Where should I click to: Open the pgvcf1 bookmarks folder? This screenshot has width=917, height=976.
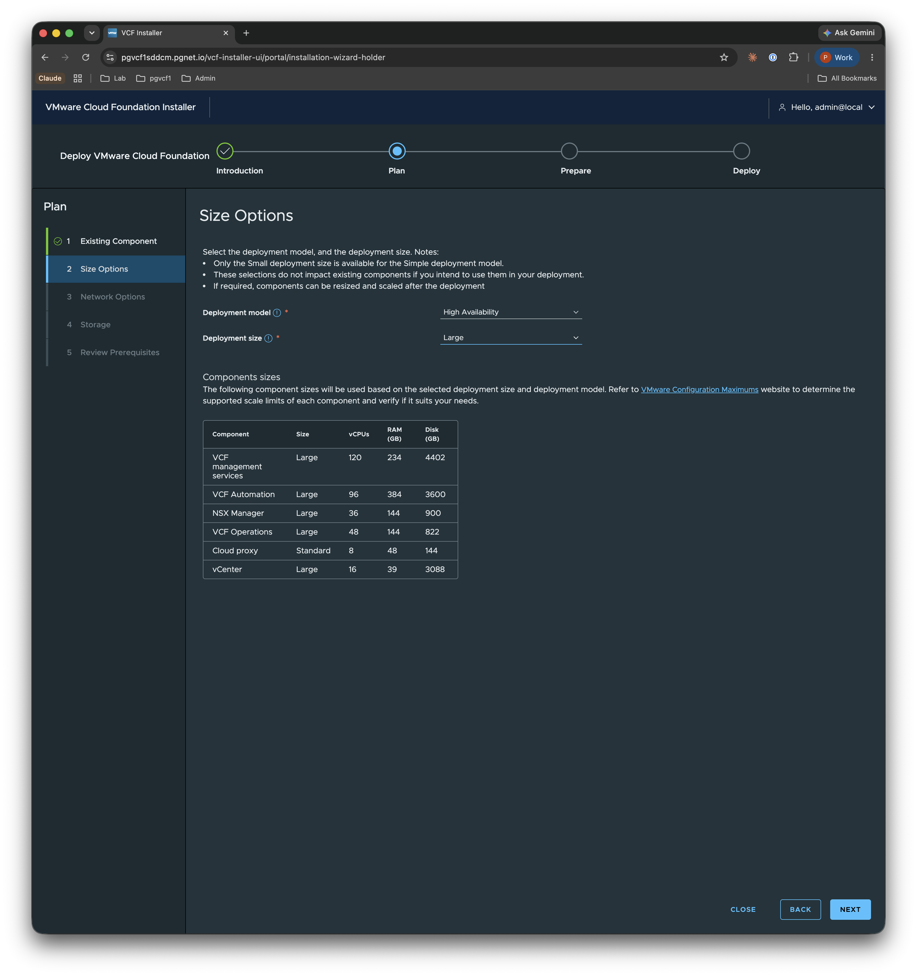(153, 79)
